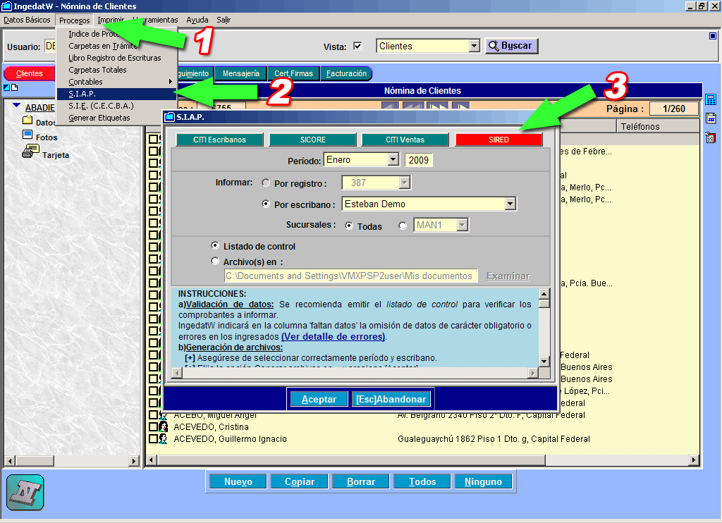Viewport: 722px width, 523px height.
Task: Click the person icon beside ACEVEDO, Guillermo Ignacio
Action: (163, 439)
